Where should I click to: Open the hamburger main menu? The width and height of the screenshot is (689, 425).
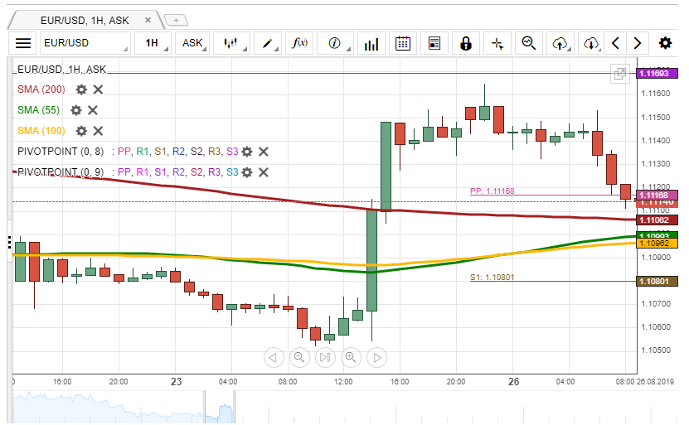[x=23, y=43]
